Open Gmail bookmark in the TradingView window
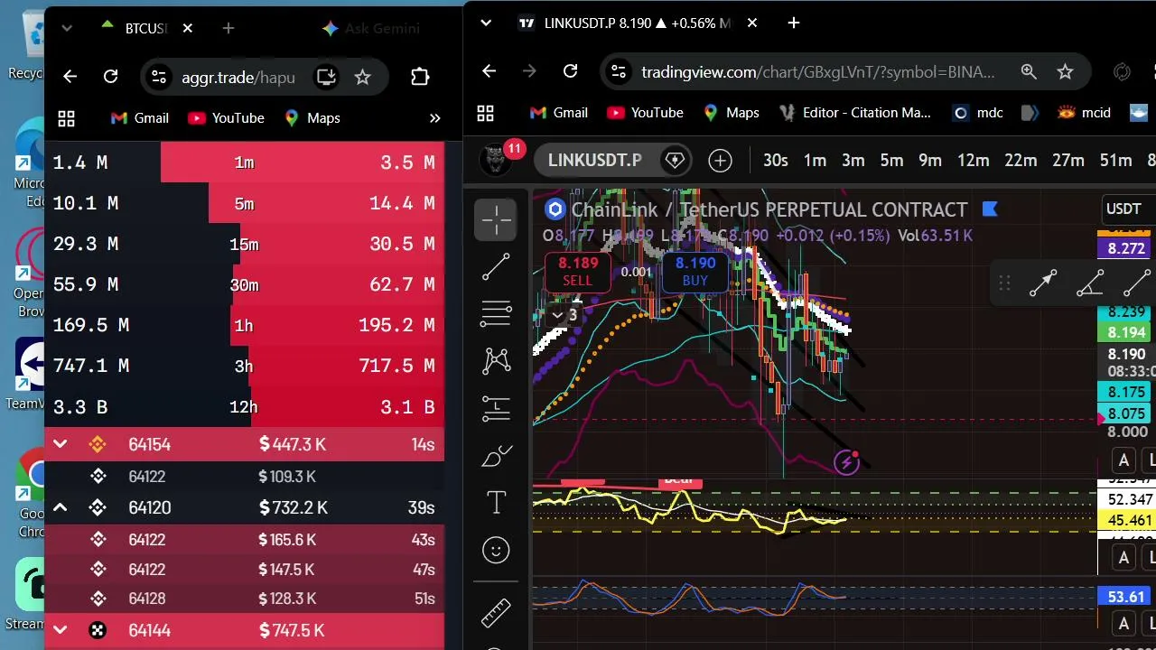Viewport: 1156px width, 650px height. pyautogui.click(x=558, y=113)
